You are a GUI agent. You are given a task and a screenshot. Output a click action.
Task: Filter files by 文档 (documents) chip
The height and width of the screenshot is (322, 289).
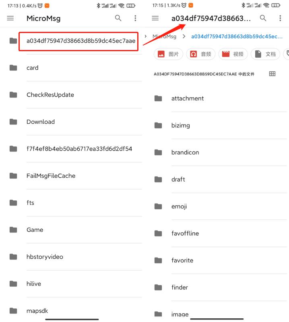[x=265, y=54]
